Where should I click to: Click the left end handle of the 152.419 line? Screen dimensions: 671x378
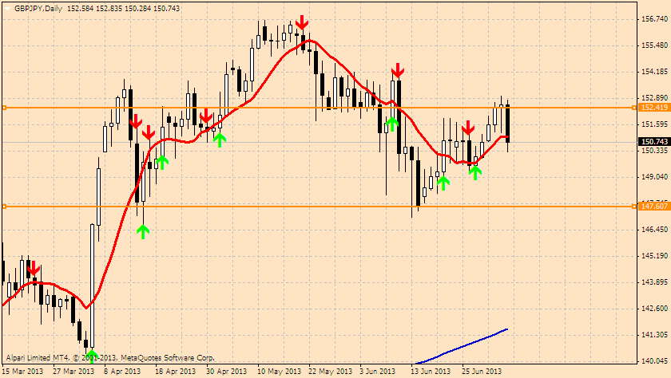[4, 108]
